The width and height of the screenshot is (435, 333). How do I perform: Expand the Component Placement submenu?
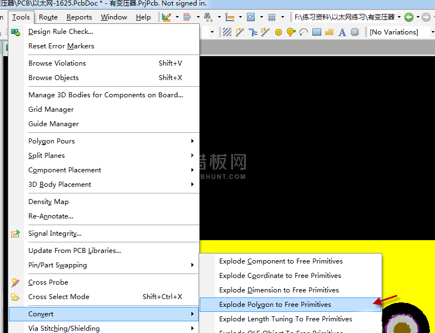[x=193, y=170]
